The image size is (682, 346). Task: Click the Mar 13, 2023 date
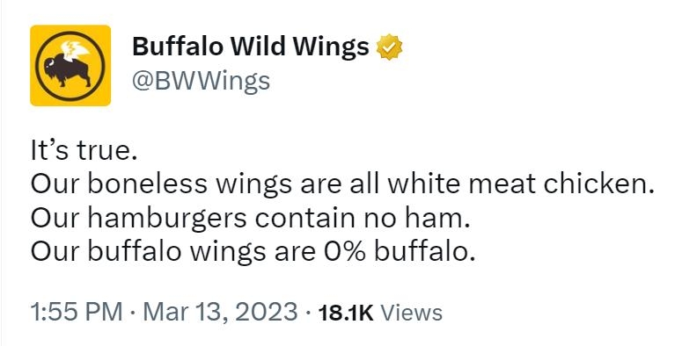(220, 312)
